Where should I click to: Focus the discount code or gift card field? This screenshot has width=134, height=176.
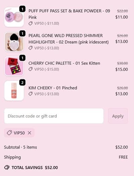(54, 116)
